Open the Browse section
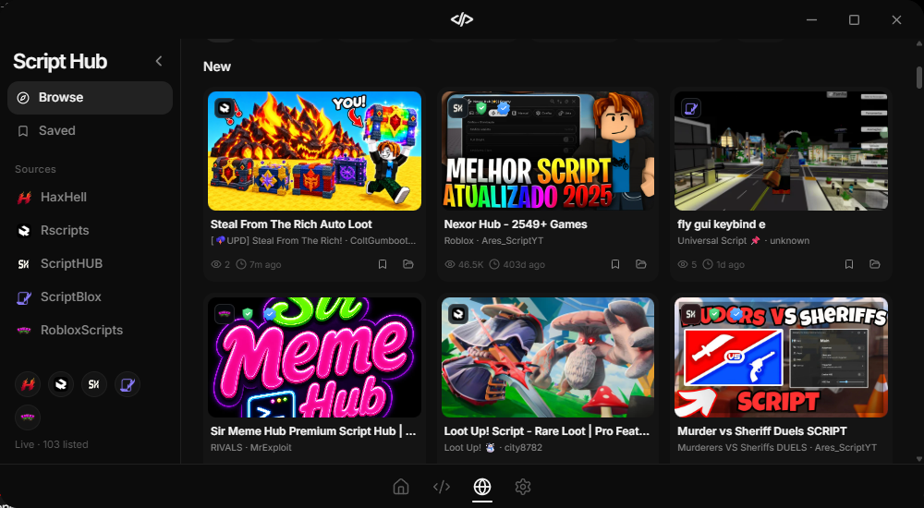This screenshot has width=924, height=508. pos(91,98)
